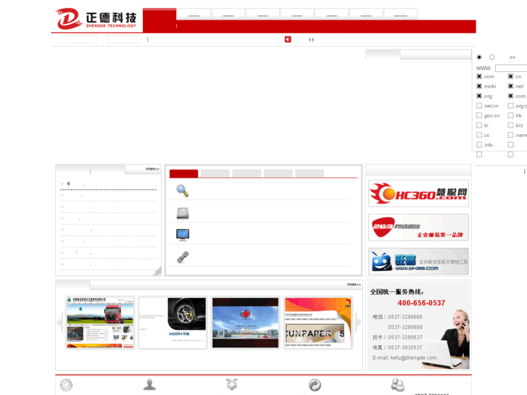Click the group of users icon
The height and width of the screenshot is (395, 527).
(x=398, y=385)
